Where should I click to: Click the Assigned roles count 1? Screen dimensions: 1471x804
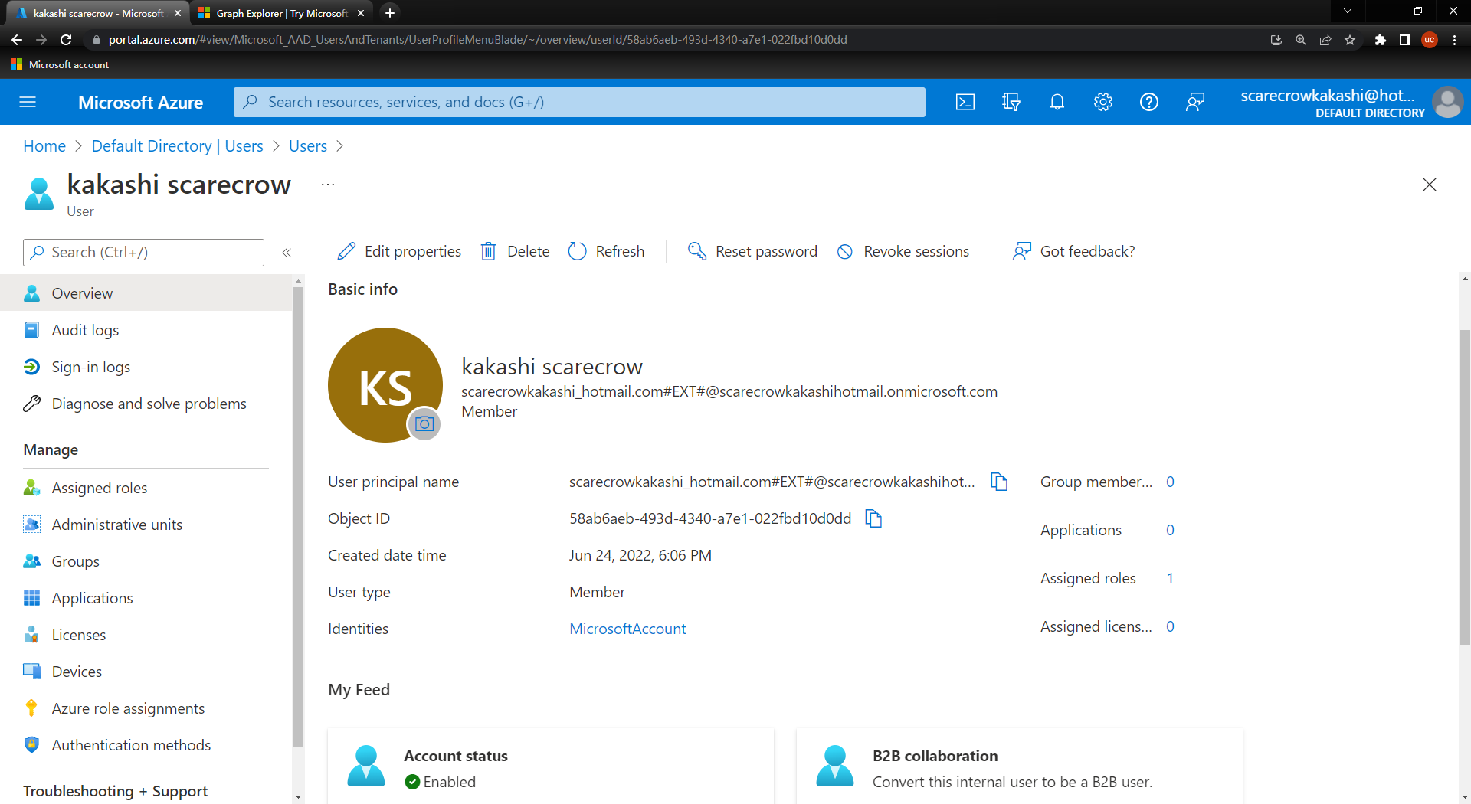1170,578
